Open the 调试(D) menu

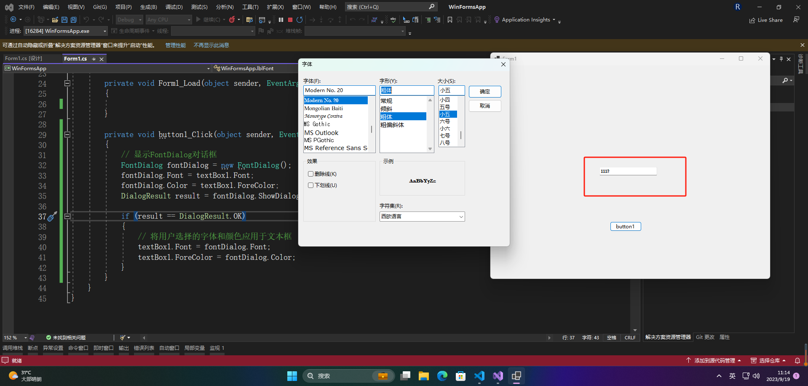[x=174, y=7]
